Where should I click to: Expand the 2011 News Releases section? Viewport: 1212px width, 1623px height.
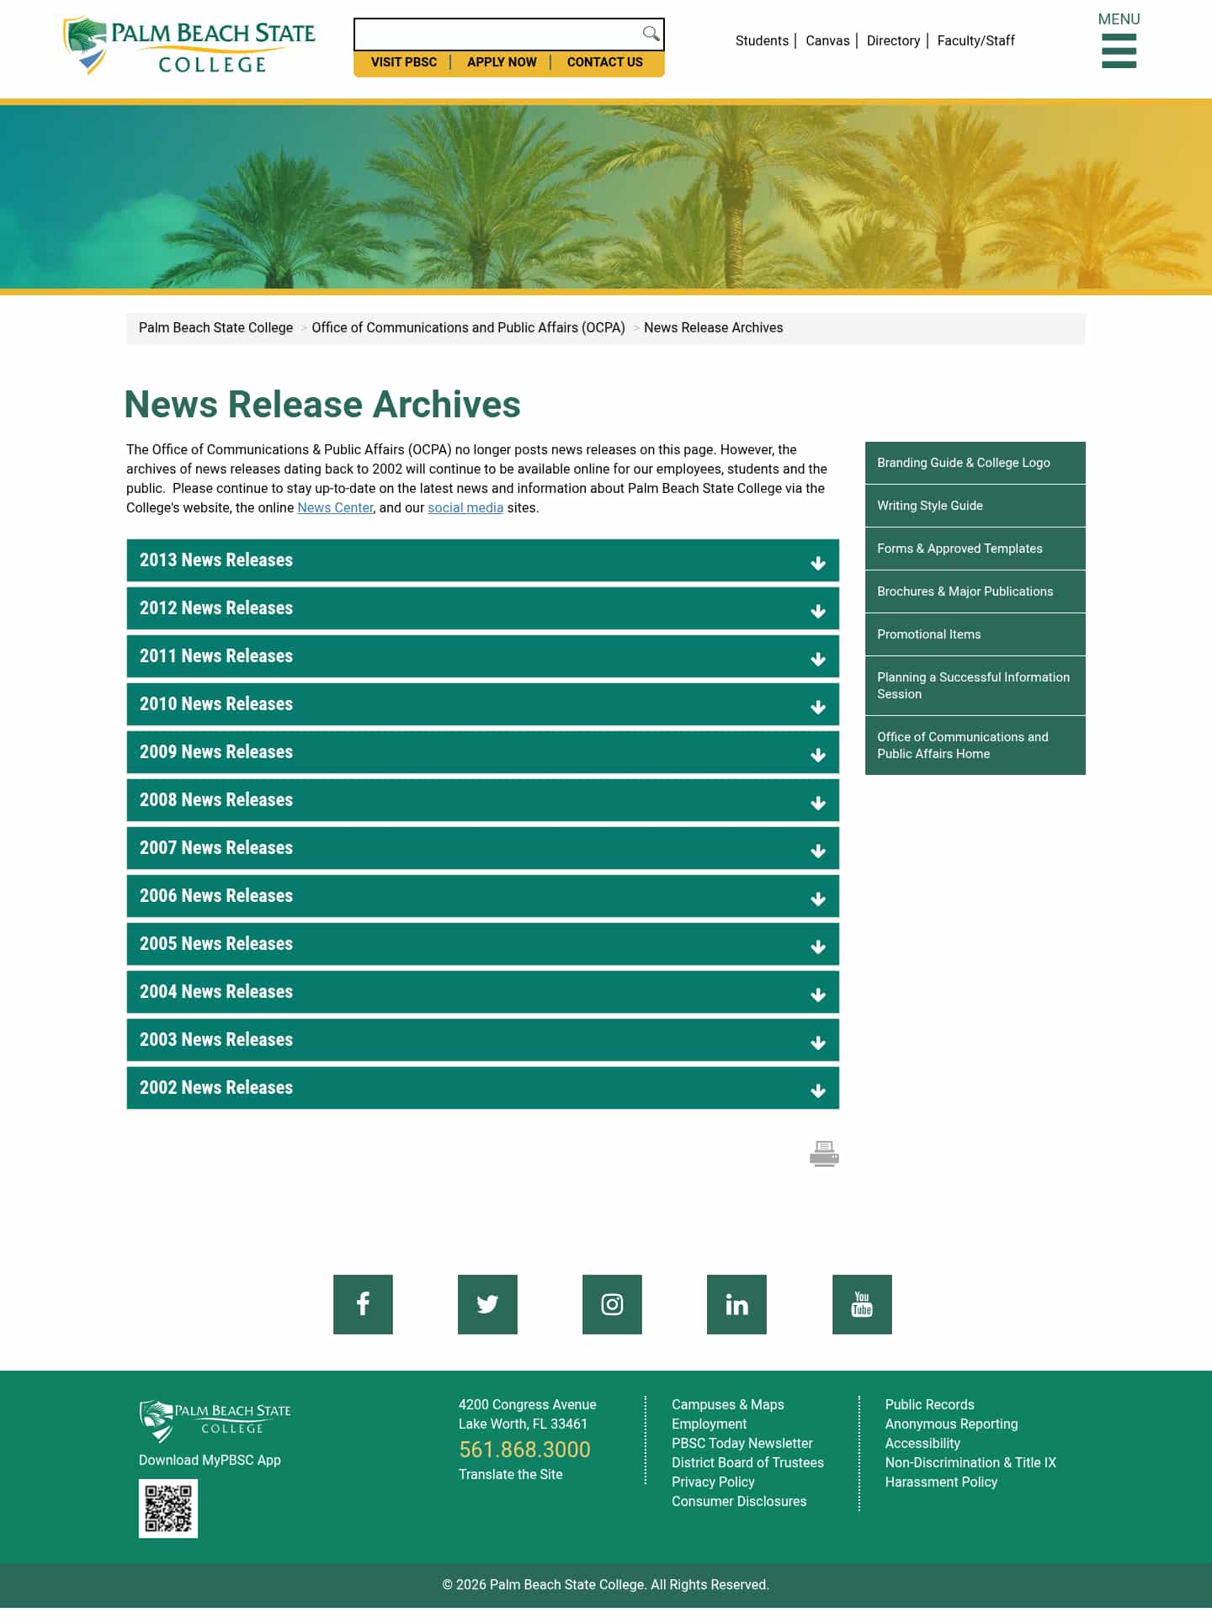click(x=483, y=656)
